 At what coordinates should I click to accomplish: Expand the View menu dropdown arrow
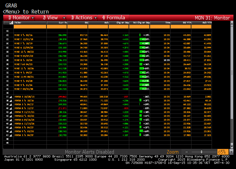pyautogui.click(x=64, y=18)
